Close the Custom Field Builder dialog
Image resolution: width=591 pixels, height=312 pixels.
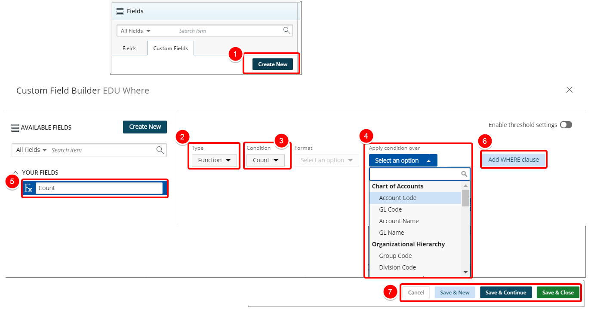point(569,90)
